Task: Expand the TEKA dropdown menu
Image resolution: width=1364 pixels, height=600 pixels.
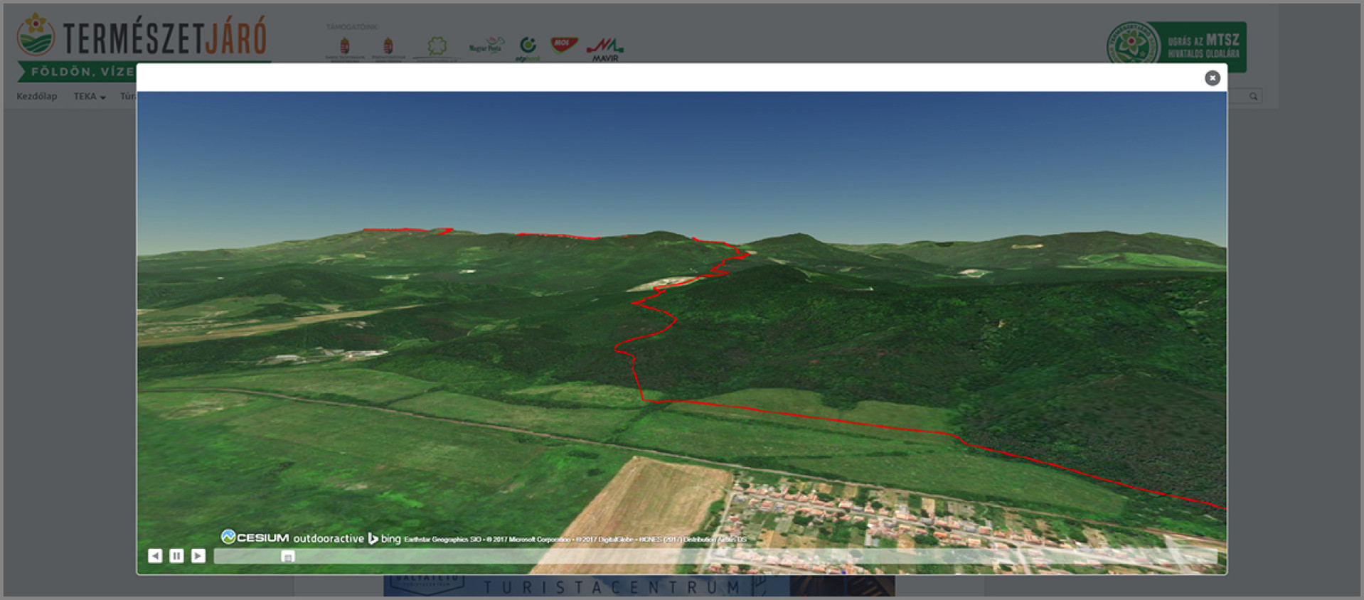Action: pyautogui.click(x=89, y=97)
